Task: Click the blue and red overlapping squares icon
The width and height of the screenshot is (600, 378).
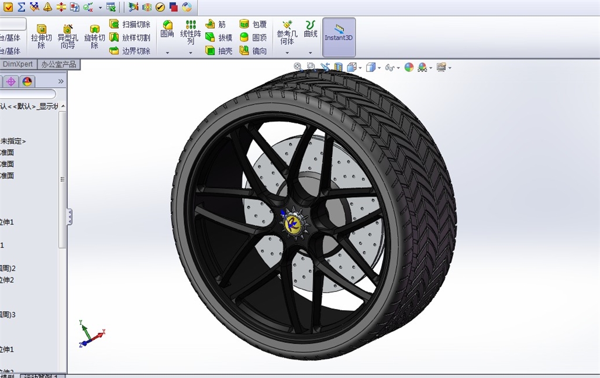Action: click(x=173, y=6)
